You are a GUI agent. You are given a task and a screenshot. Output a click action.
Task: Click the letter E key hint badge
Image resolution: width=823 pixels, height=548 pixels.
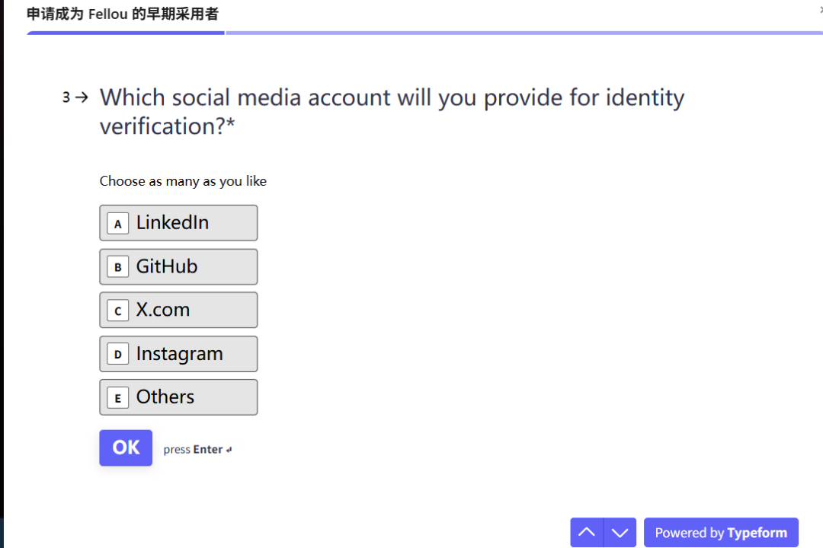(117, 399)
